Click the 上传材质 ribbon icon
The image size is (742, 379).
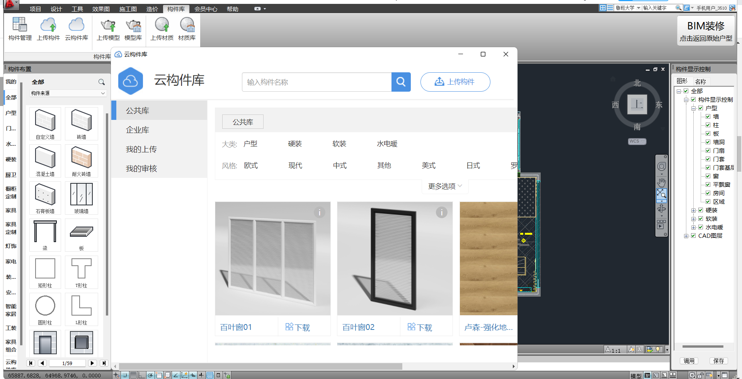pos(162,29)
